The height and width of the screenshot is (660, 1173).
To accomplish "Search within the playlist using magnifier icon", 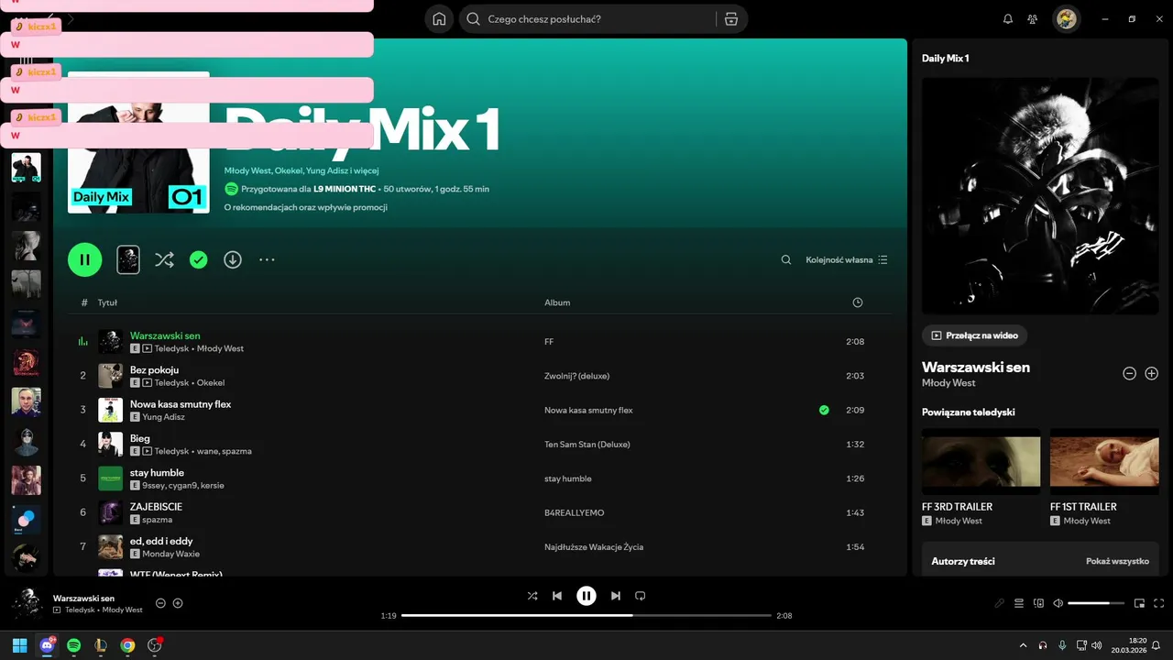I will click(786, 259).
